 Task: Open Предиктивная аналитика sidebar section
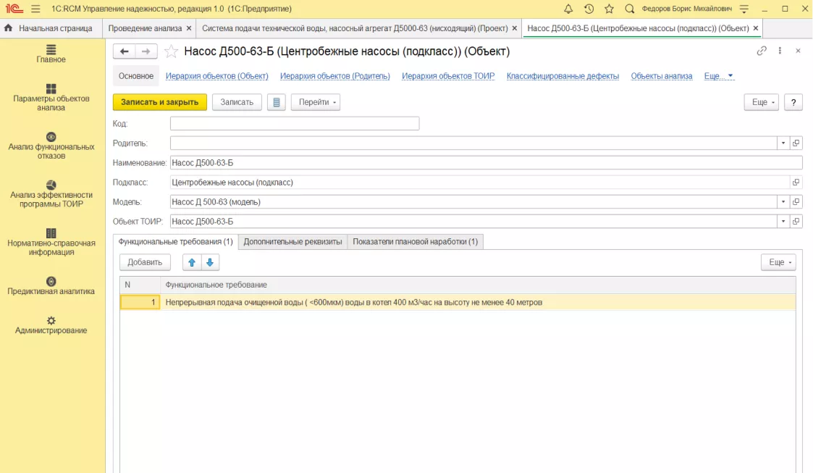(x=51, y=286)
